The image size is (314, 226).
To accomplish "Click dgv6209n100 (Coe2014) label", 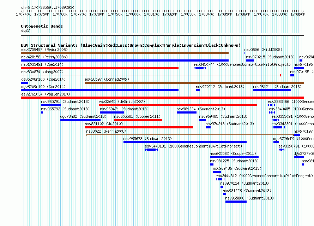I will [43, 87].
